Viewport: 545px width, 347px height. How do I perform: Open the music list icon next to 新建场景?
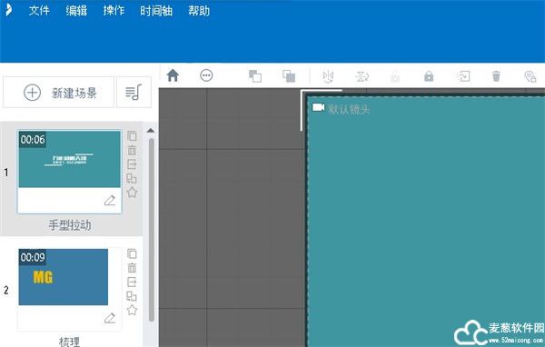click(134, 92)
